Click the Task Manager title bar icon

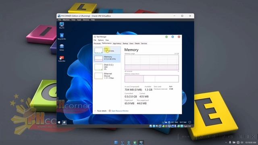[x=95, y=37]
